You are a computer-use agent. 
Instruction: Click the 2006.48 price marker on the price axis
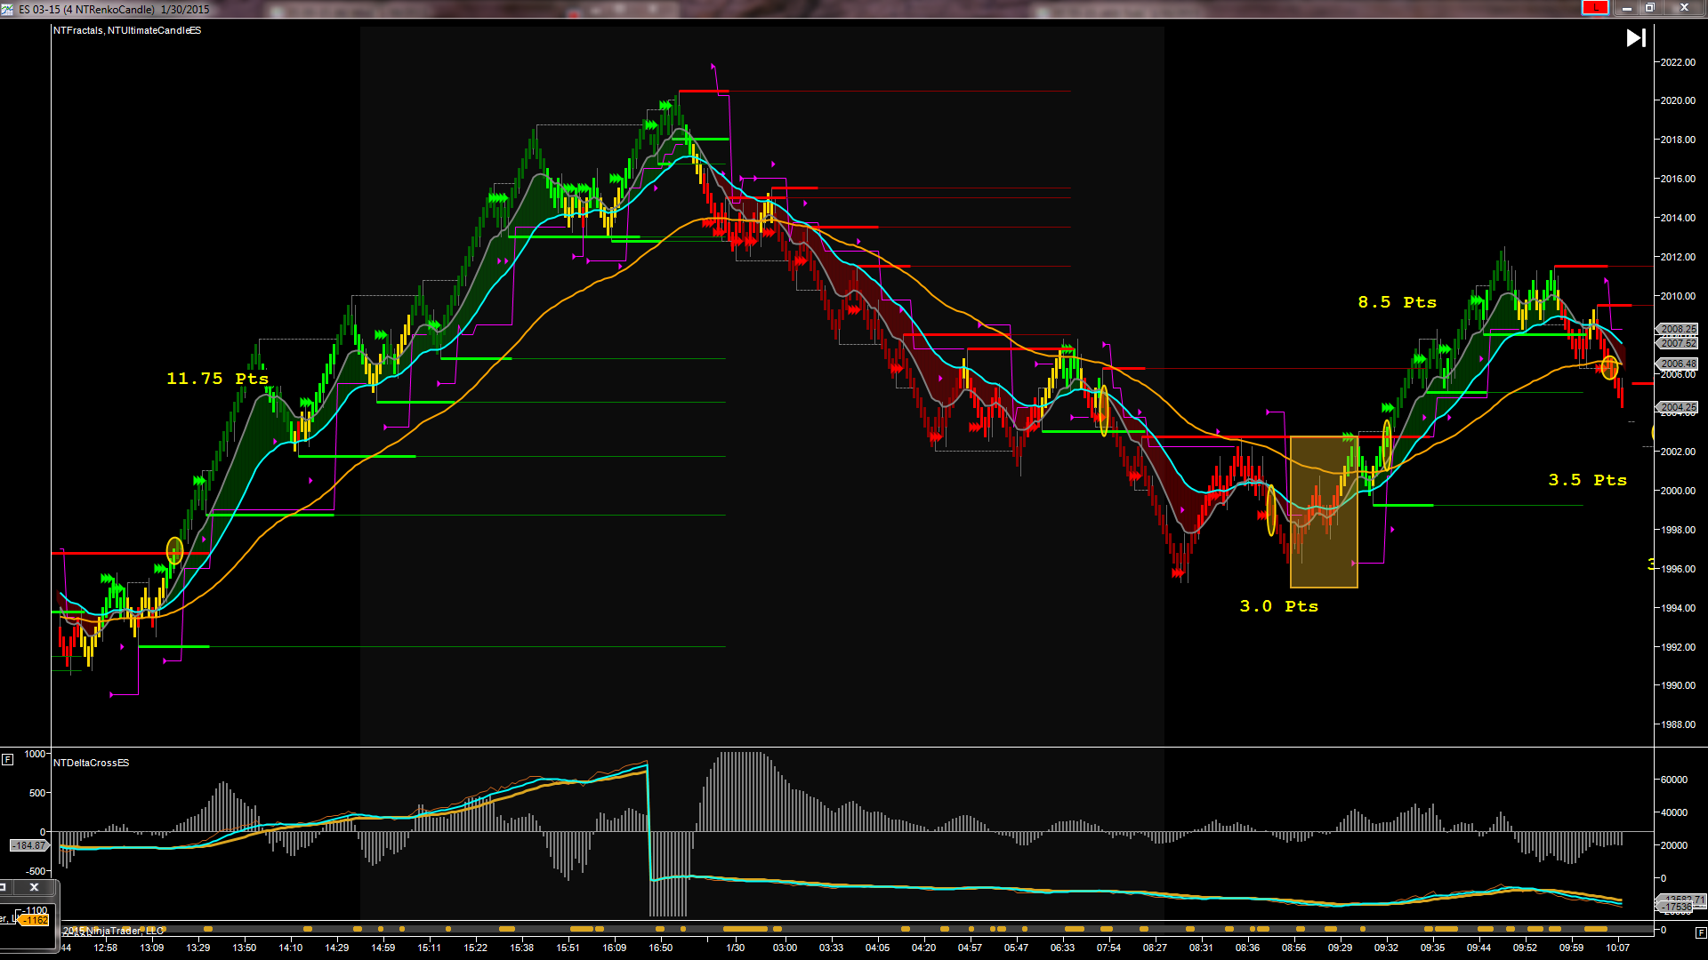(x=1678, y=364)
